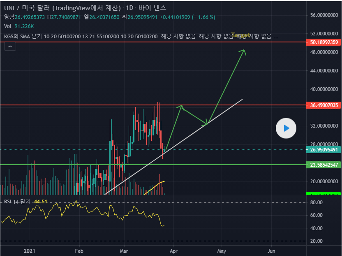The width and height of the screenshot is (342, 256).
Task: Click the yellow Target text annotation
Action: click(240, 35)
